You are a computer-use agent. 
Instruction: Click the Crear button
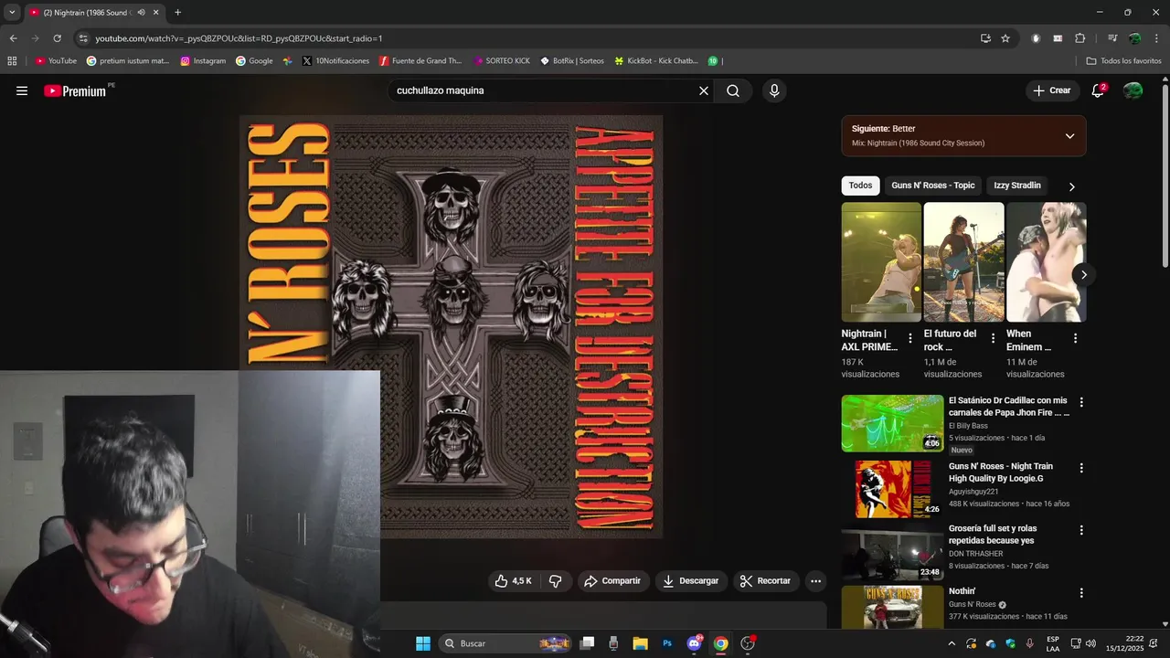coord(1051,90)
